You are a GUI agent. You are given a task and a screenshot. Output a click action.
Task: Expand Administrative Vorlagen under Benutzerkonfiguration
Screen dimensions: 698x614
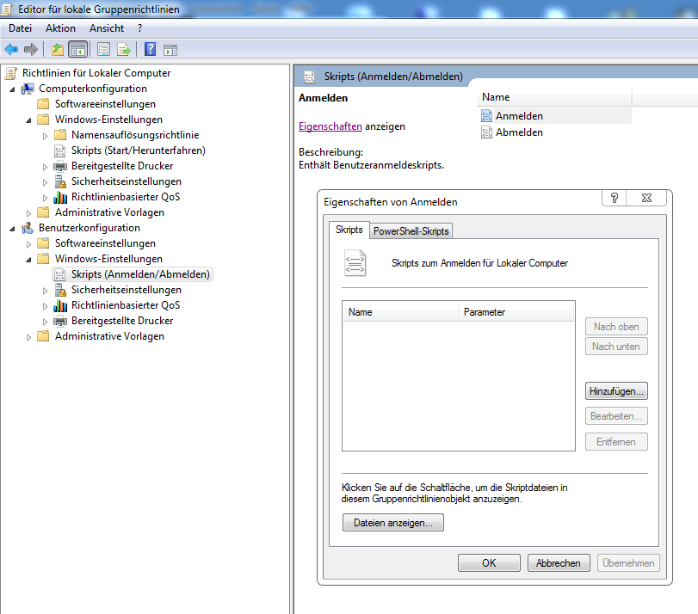click(29, 336)
